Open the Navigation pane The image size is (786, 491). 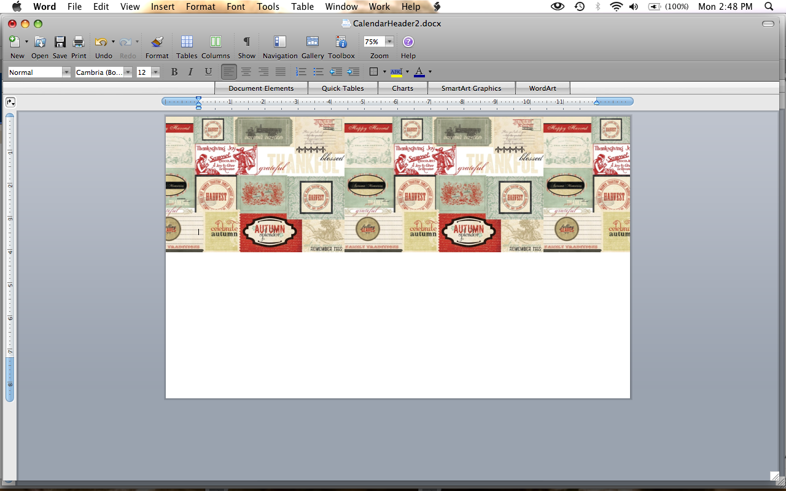(280, 42)
